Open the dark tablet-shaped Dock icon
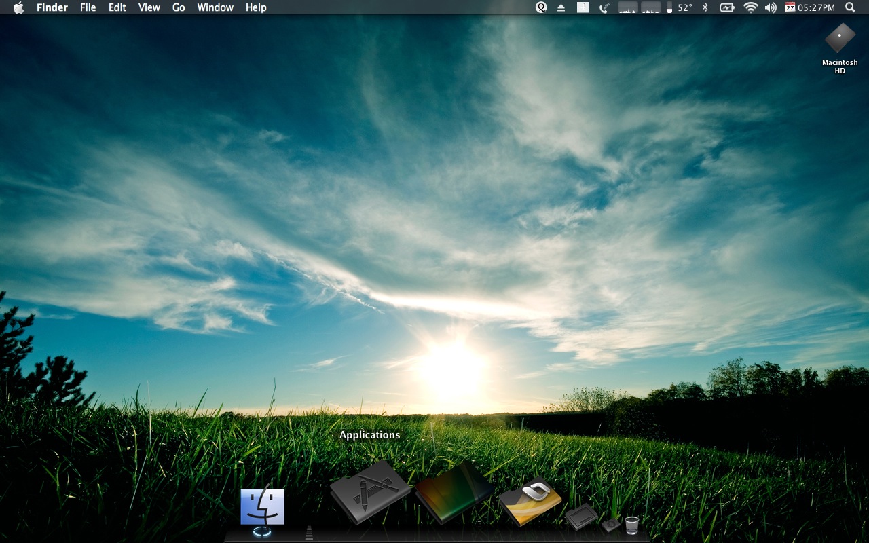The width and height of the screenshot is (869, 543). click(x=581, y=517)
